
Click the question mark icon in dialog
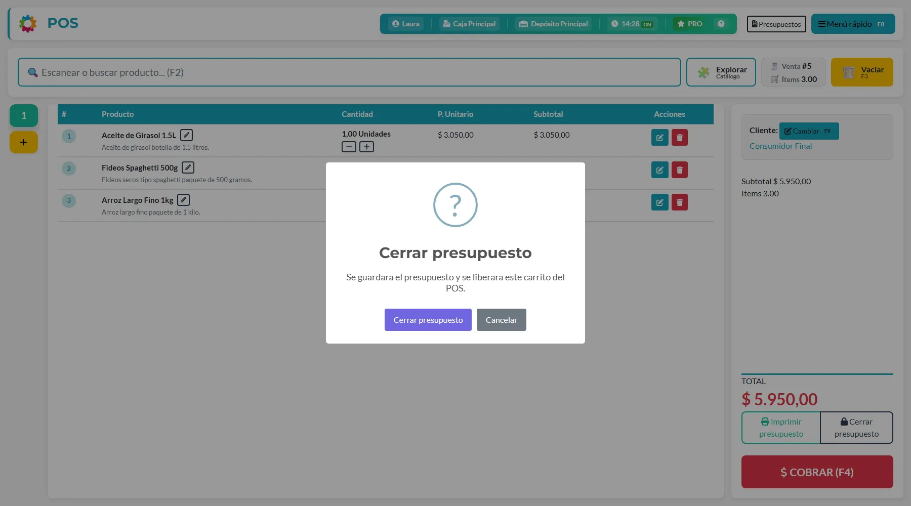(455, 205)
